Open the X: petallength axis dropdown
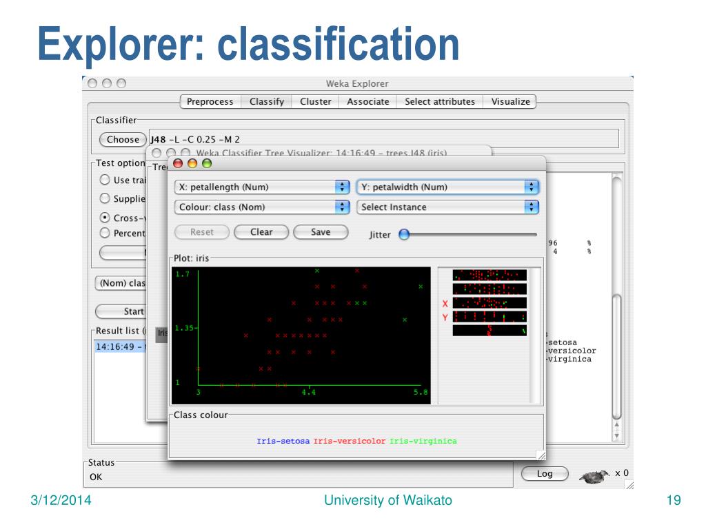Viewport: 706px width, 529px height. click(262, 187)
